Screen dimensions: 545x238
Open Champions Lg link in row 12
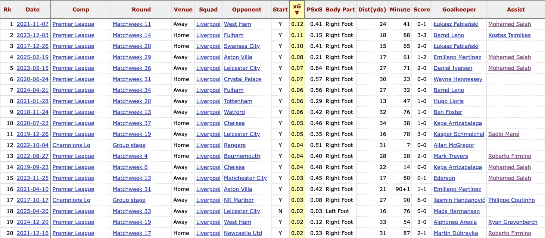[x=71, y=145]
